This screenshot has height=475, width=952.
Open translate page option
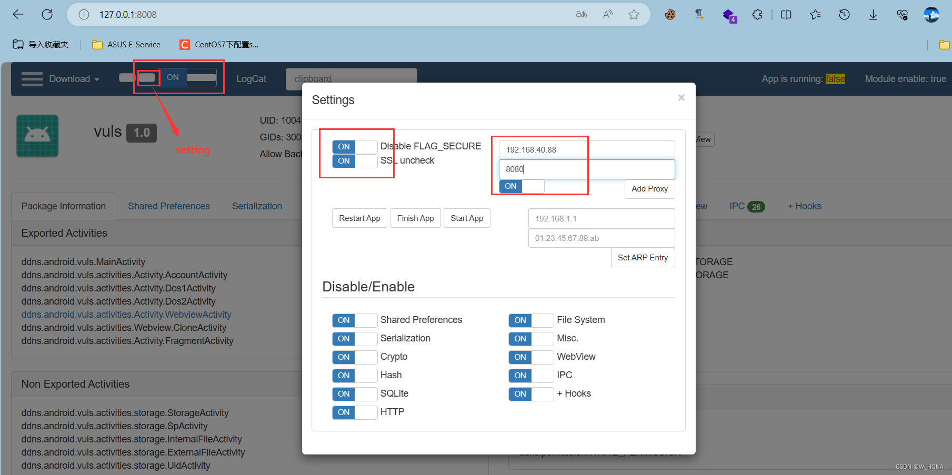(x=581, y=14)
